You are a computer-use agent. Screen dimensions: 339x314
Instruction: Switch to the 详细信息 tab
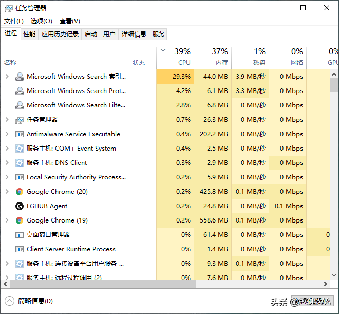click(x=134, y=34)
